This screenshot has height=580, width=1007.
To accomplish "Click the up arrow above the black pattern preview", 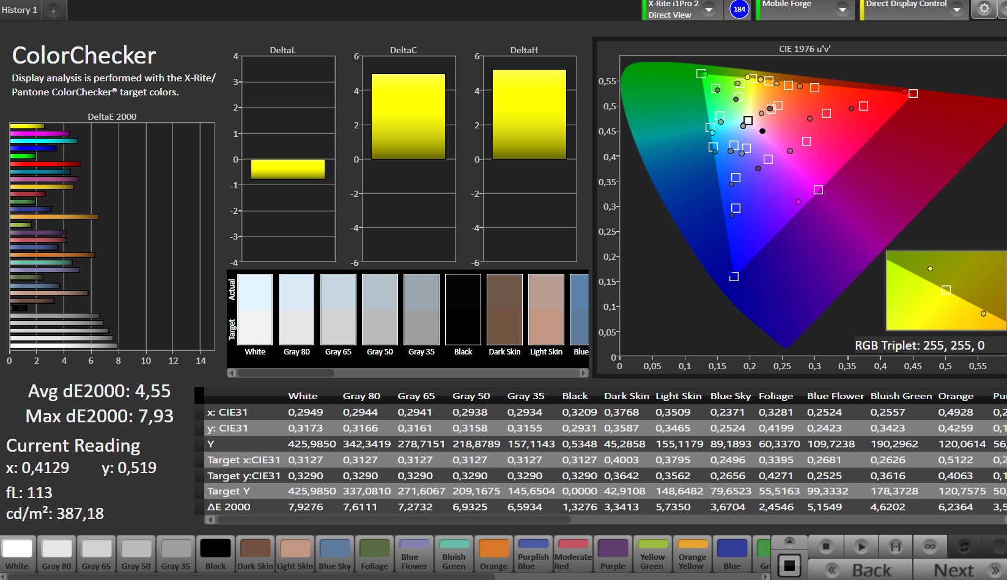I will click(x=789, y=541).
